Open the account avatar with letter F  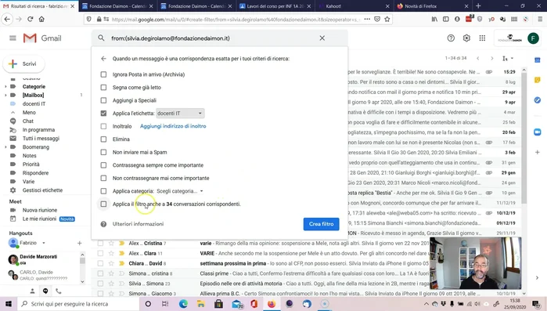point(533,38)
